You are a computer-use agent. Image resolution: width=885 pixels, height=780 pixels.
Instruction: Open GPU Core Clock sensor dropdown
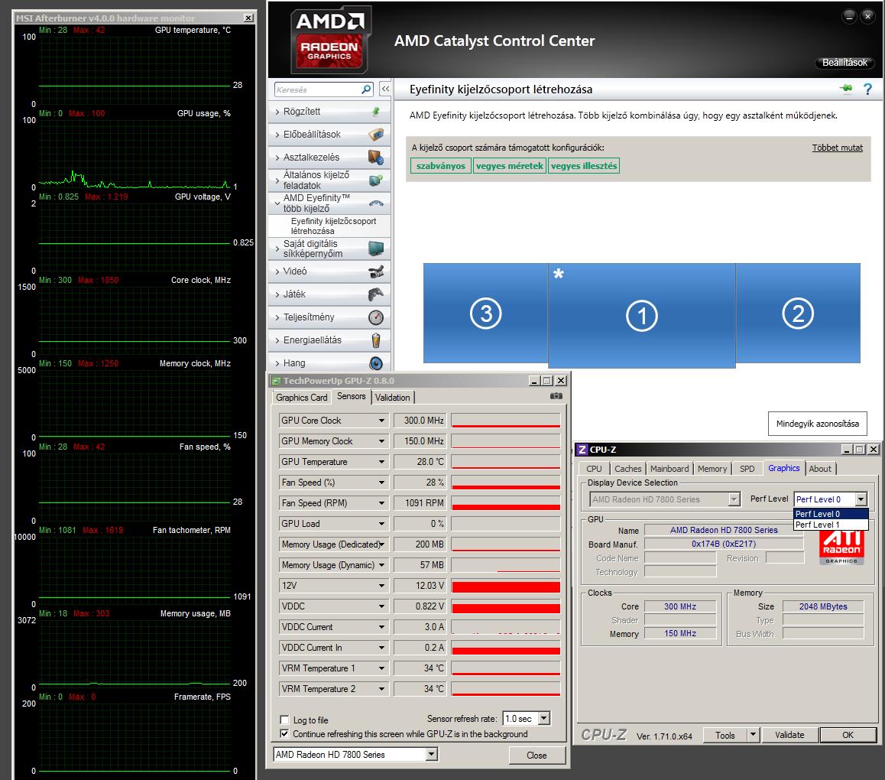(x=381, y=421)
